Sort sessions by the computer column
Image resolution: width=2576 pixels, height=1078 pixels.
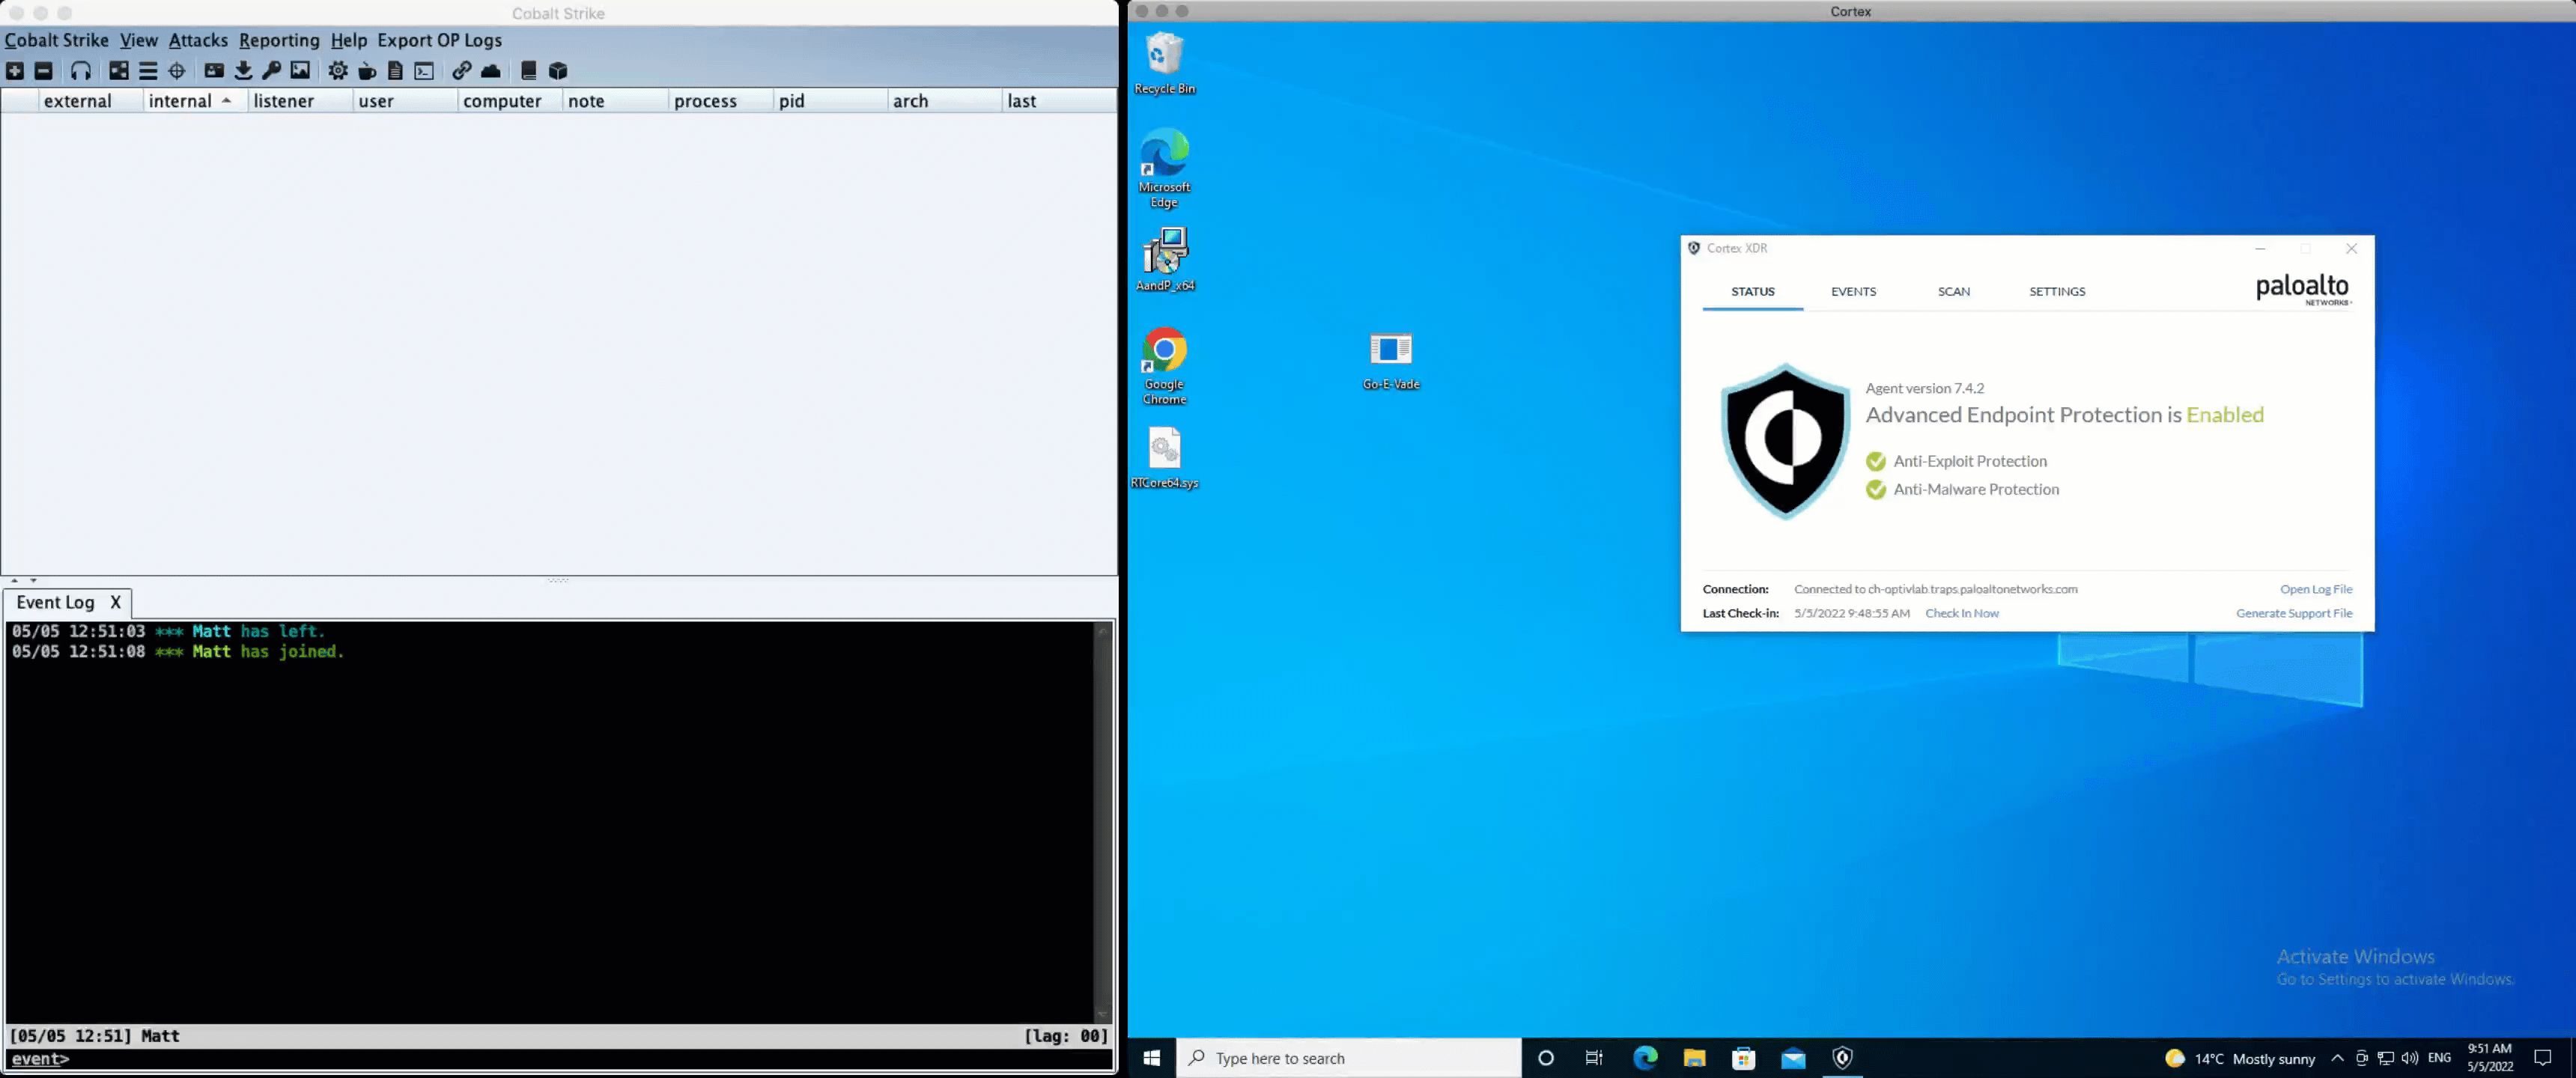[510, 101]
